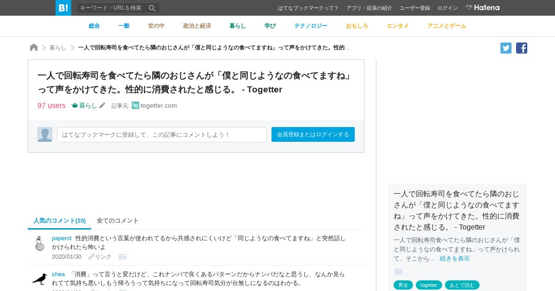The width and height of the screenshot is (555, 291).
Task: Open the テクノロジー category
Action: point(311,26)
